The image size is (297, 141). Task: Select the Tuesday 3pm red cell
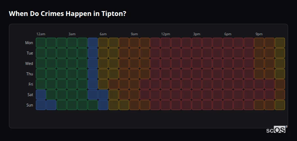click(197, 53)
